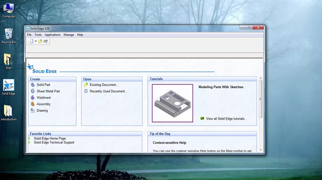Click the Solid Edge icon in title bar
The width and height of the screenshot is (322, 180).
[x=27, y=28]
